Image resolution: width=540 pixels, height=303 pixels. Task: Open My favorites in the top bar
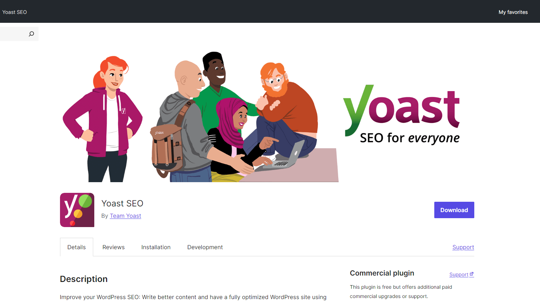(513, 12)
